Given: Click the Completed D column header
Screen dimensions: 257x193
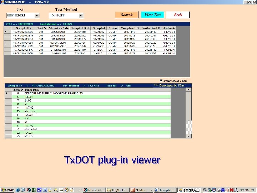Looking at the screenshot, I should 130,28.
